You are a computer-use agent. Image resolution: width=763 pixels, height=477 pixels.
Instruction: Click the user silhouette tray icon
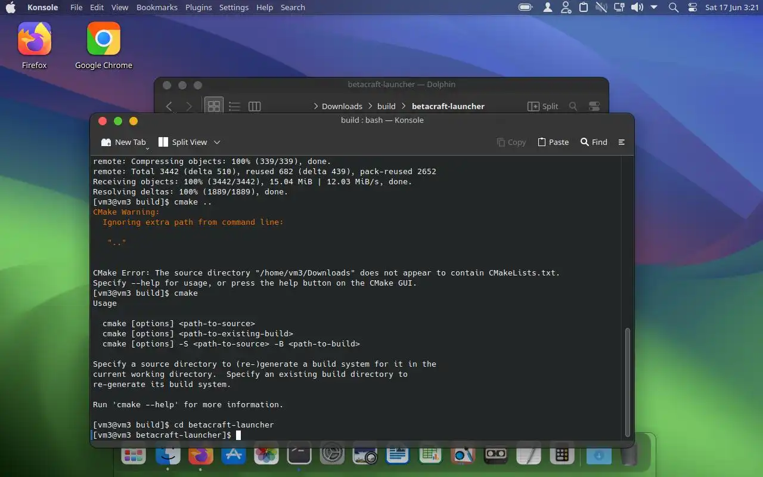[x=548, y=7]
